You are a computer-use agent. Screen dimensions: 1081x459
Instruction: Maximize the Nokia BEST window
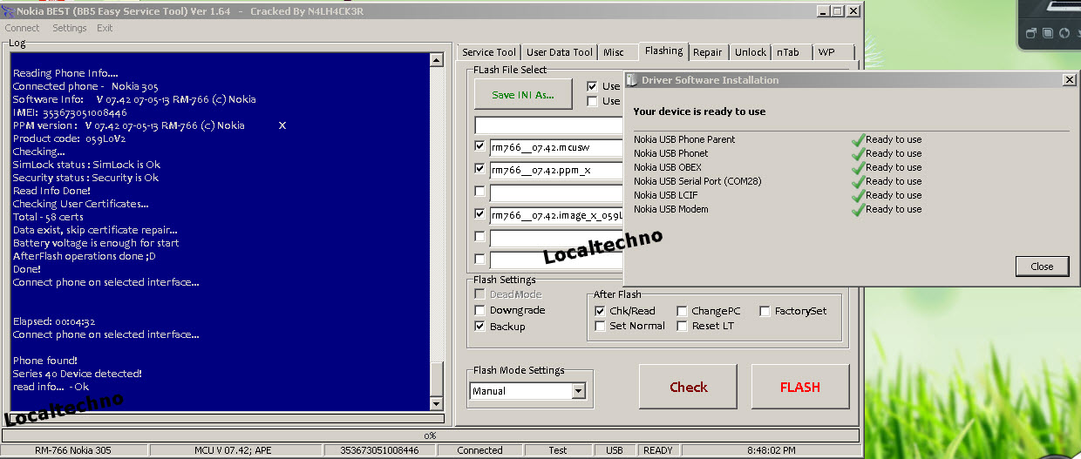point(838,11)
